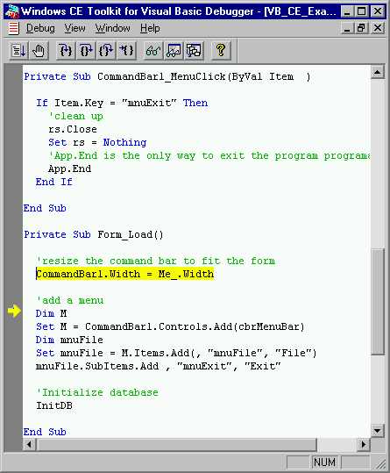Click the horizontal scrollbar left arrow
Image resolution: width=390 pixels, height=473 pixels.
pos(30,444)
